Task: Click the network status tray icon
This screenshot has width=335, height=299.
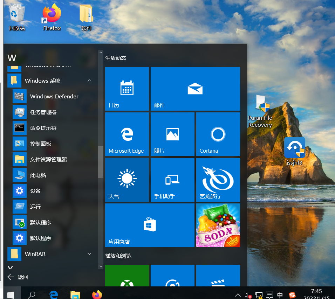Action: [259, 295]
